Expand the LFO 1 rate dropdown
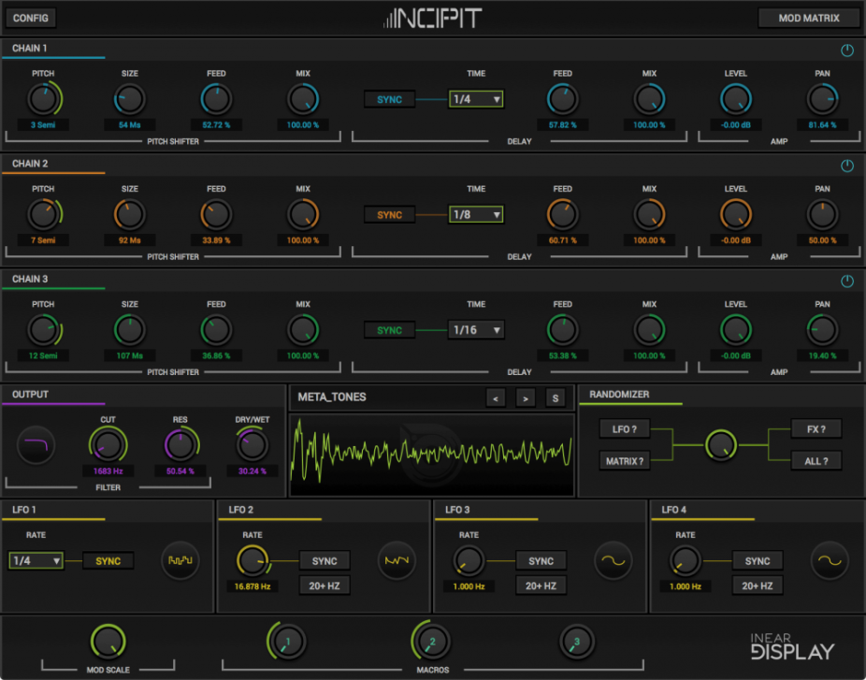866x680 pixels. [36, 561]
